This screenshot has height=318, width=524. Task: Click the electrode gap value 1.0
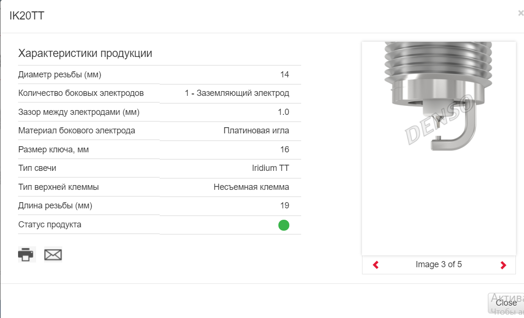point(284,112)
